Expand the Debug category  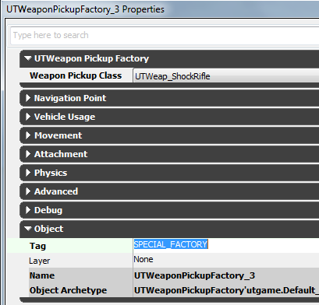[28, 210]
